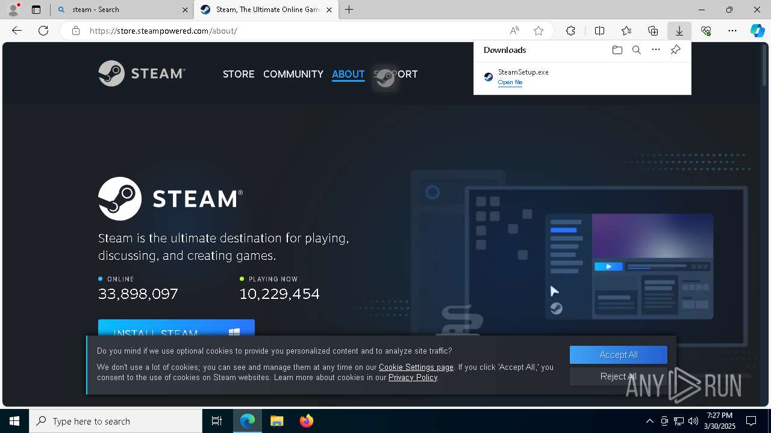Open Microsoft Edge on taskbar
771x433 pixels.
[248, 421]
